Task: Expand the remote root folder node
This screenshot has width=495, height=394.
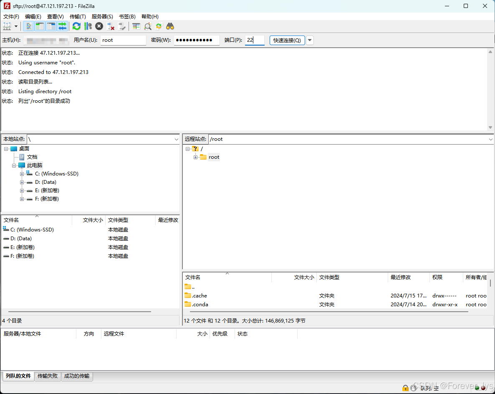Action: tap(195, 158)
